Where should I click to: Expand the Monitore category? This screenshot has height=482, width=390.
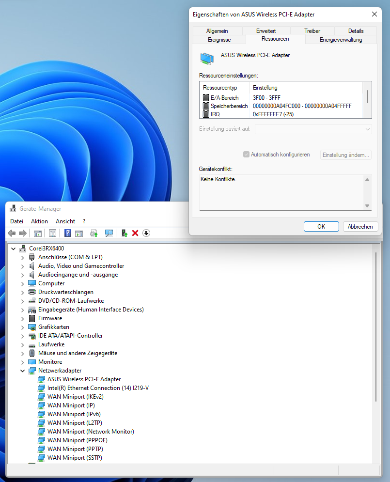click(x=22, y=362)
